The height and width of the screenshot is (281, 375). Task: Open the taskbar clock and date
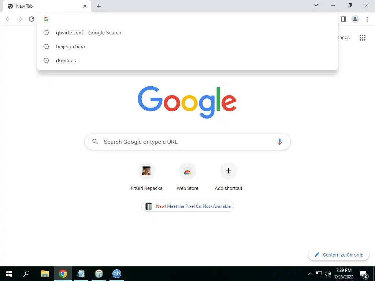pos(344,274)
